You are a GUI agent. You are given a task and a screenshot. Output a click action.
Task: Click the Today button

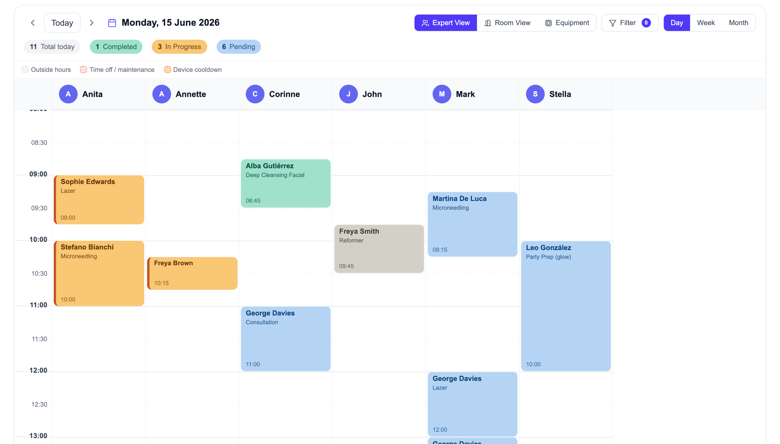point(62,23)
